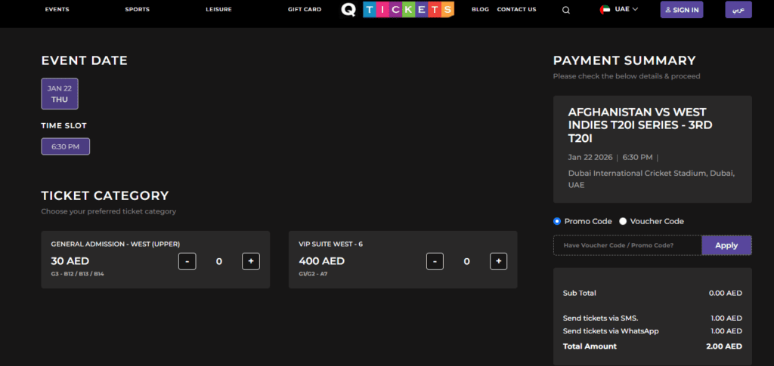Open the Sports menu
The width and height of the screenshot is (774, 366).
click(138, 9)
